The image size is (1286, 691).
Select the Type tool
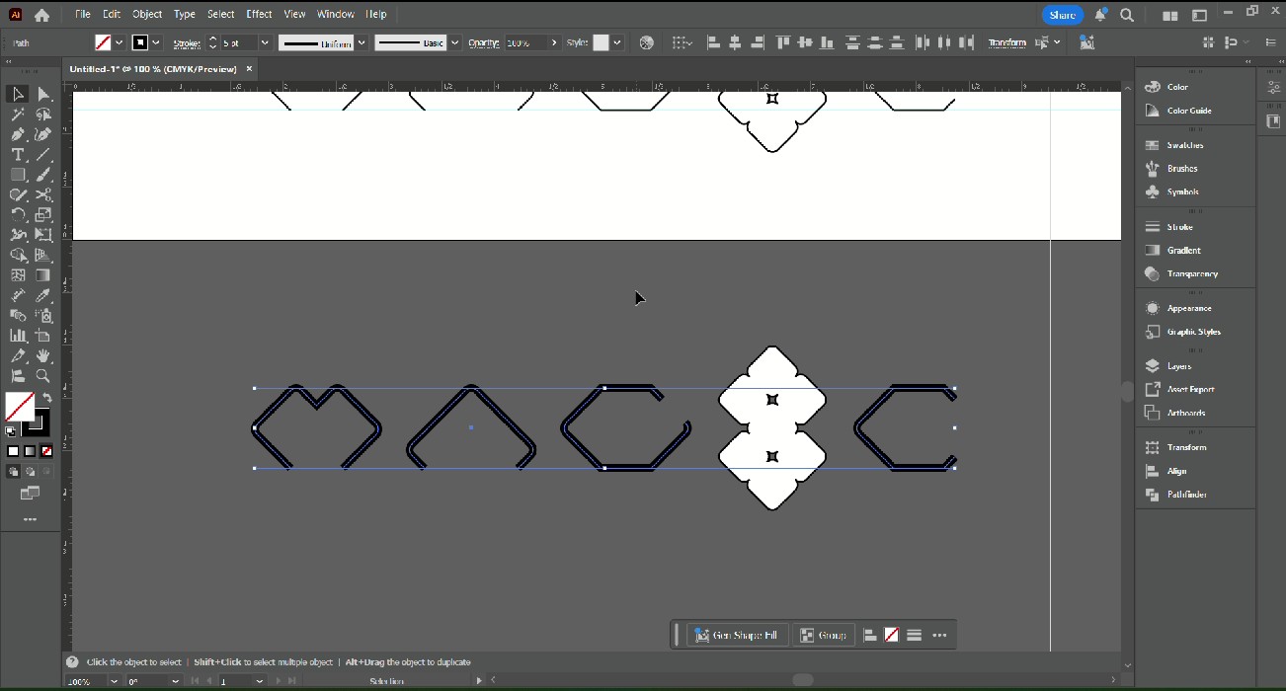18,155
